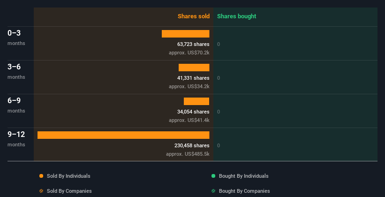Click the 230,458 shares value
Screen dimensions: 385x197
pyautogui.click(x=192, y=146)
